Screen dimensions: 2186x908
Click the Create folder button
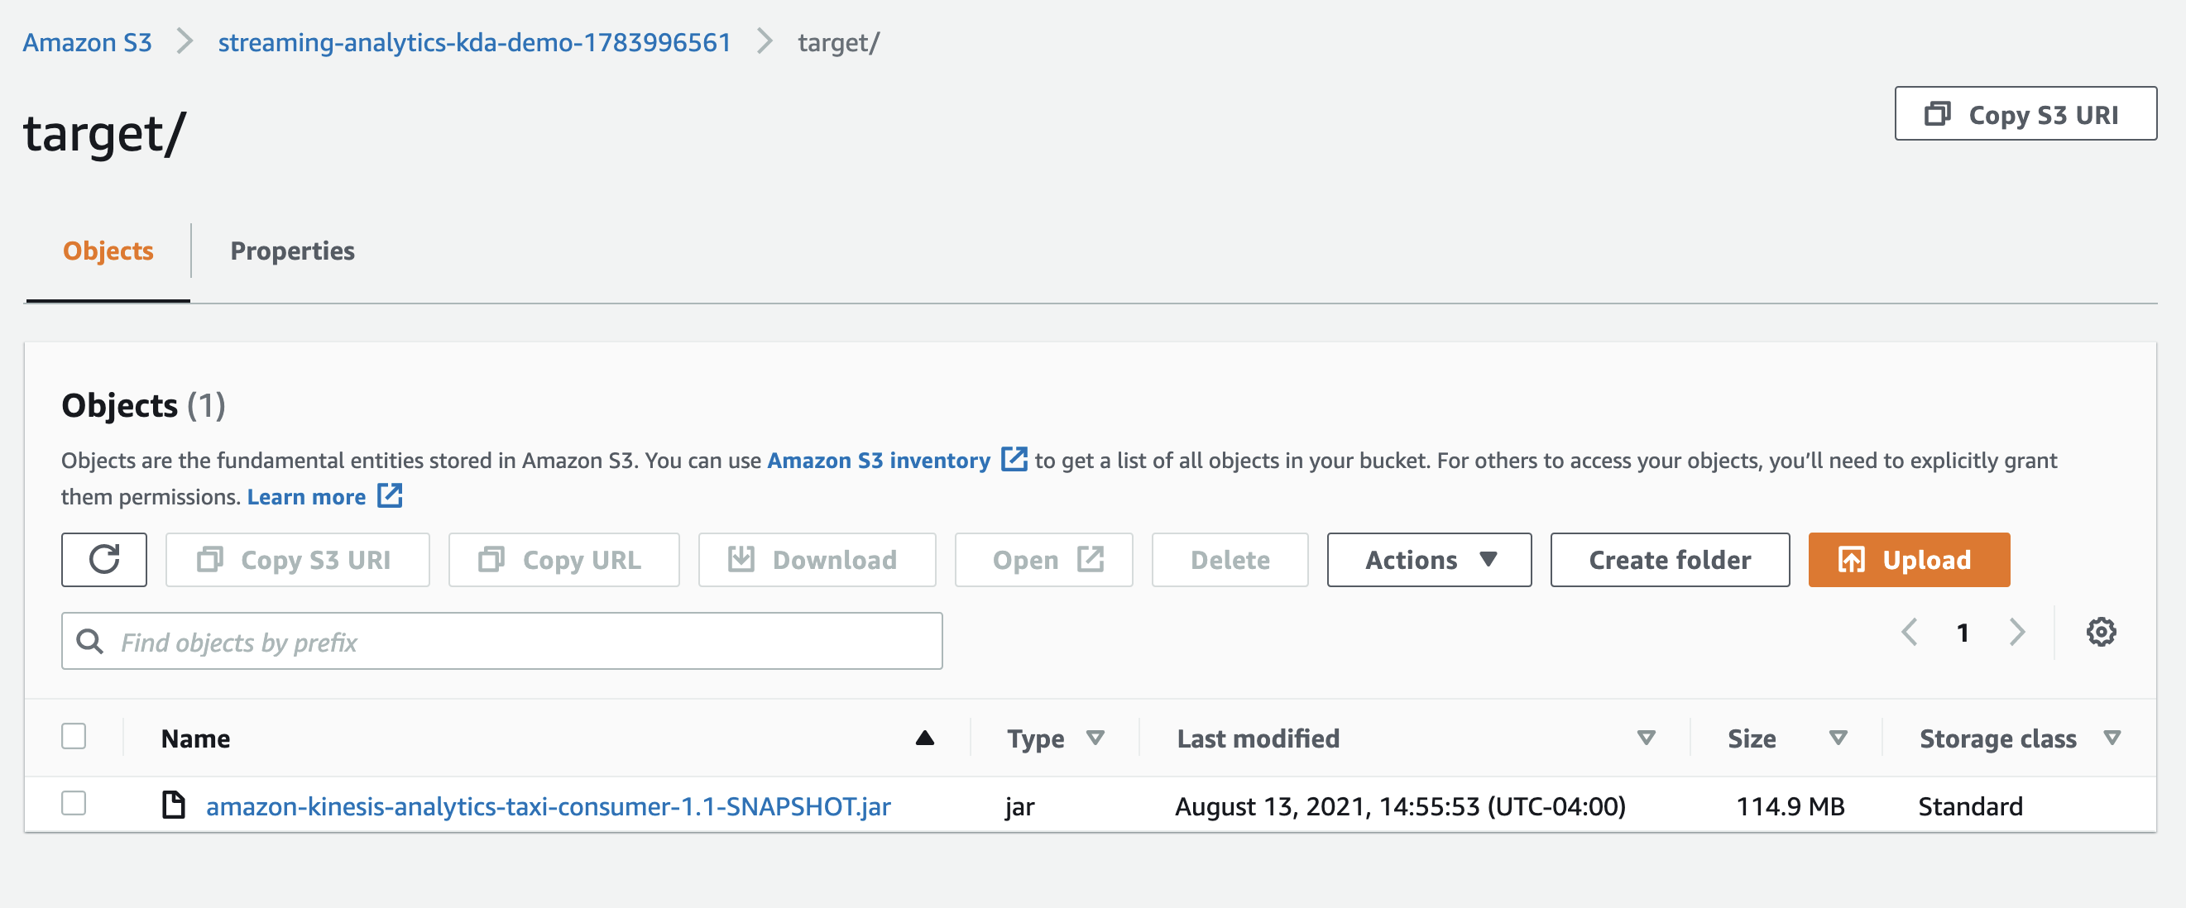pos(1669,560)
